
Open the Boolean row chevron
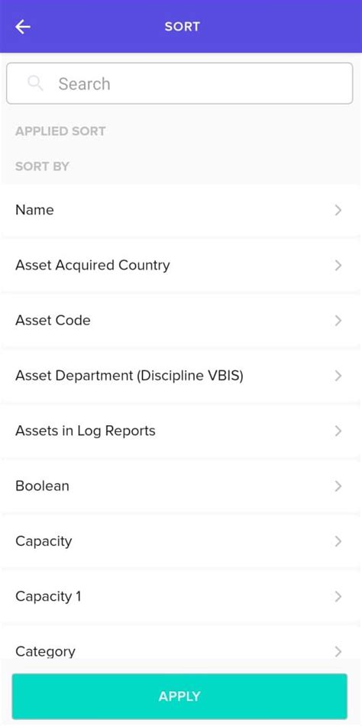338,486
